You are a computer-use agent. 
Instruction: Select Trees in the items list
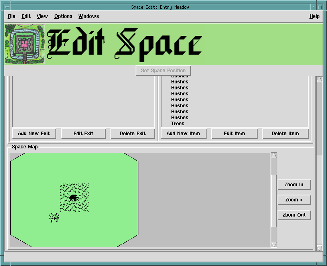[x=178, y=124]
